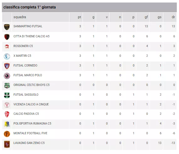Sort by the 'gf' goals-for column header

146,17
